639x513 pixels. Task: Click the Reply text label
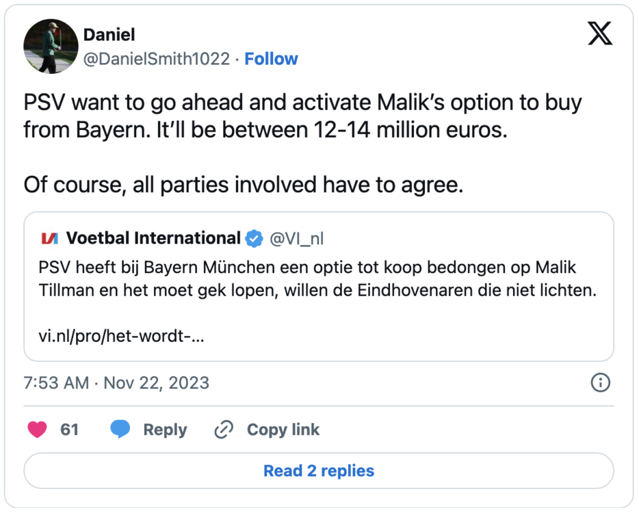click(165, 430)
